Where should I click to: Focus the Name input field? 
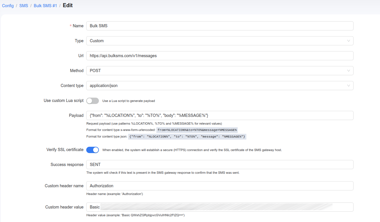pyautogui.click(x=220, y=26)
